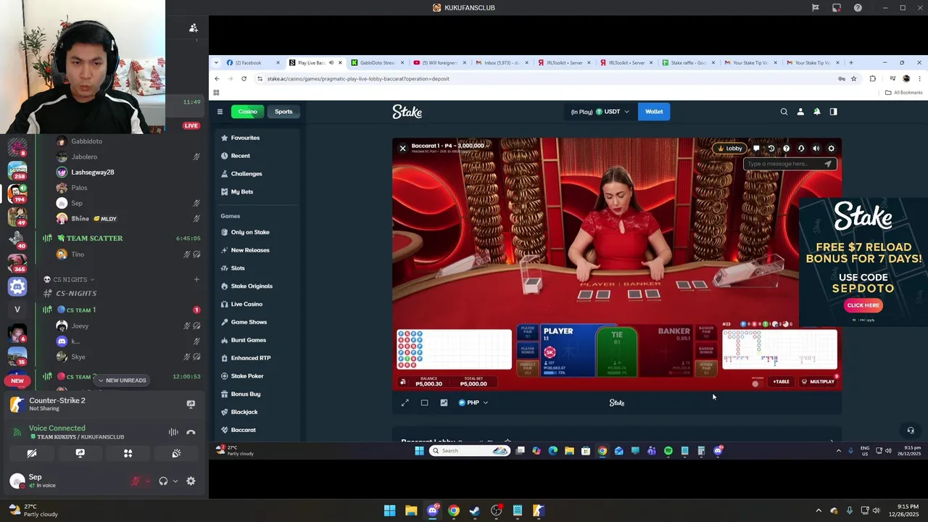This screenshot has height=522, width=928.
Task: Place a bet on BANKER
Action: 665,352
